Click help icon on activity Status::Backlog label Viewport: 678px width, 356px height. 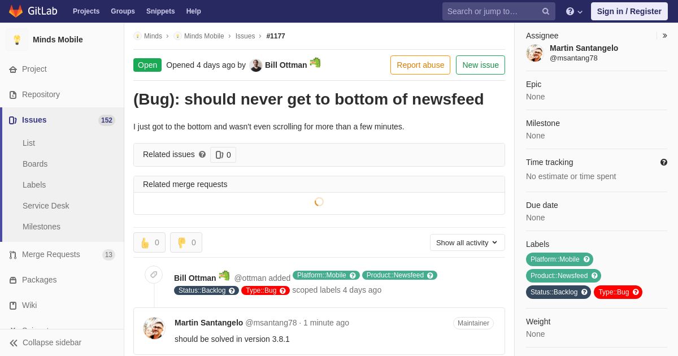click(232, 291)
